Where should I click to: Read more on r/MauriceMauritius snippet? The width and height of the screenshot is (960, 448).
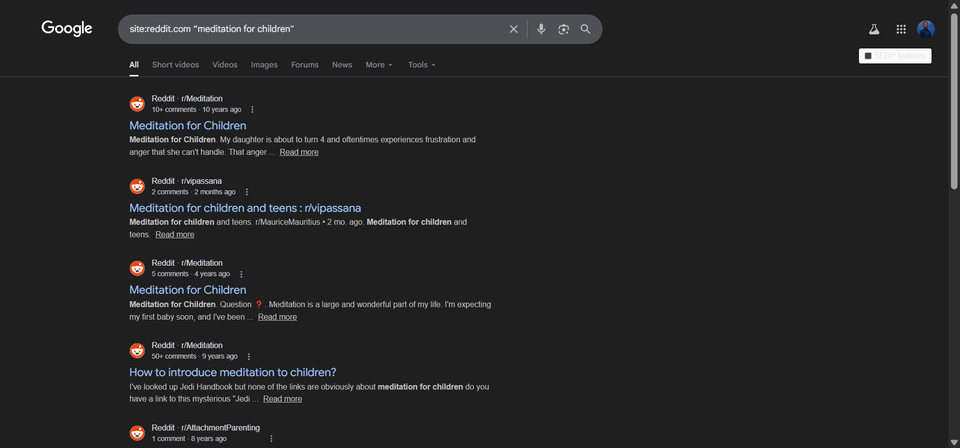[x=174, y=235]
